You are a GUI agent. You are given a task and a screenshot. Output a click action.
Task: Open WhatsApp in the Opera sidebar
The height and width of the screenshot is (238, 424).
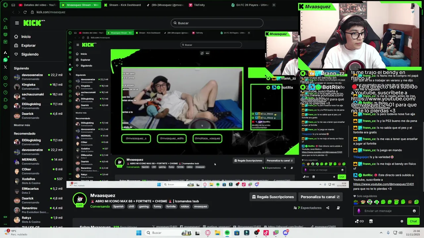[x=5, y=60]
